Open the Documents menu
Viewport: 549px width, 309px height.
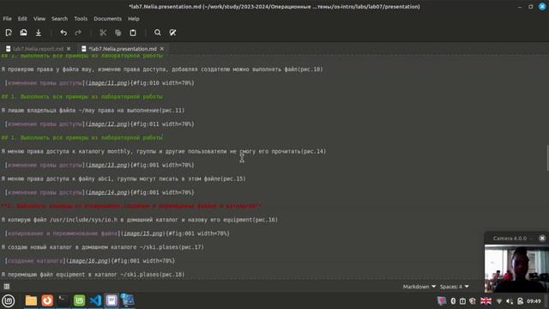coord(107,19)
